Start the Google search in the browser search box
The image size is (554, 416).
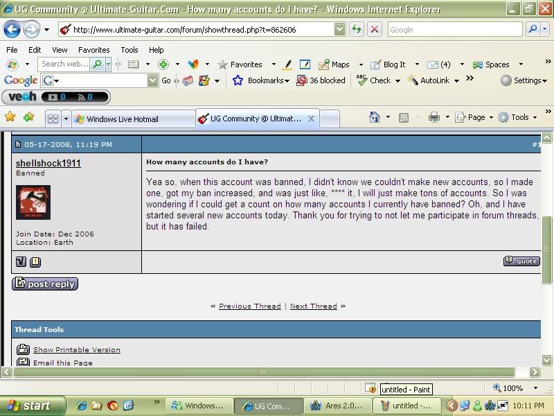pyautogui.click(x=533, y=29)
